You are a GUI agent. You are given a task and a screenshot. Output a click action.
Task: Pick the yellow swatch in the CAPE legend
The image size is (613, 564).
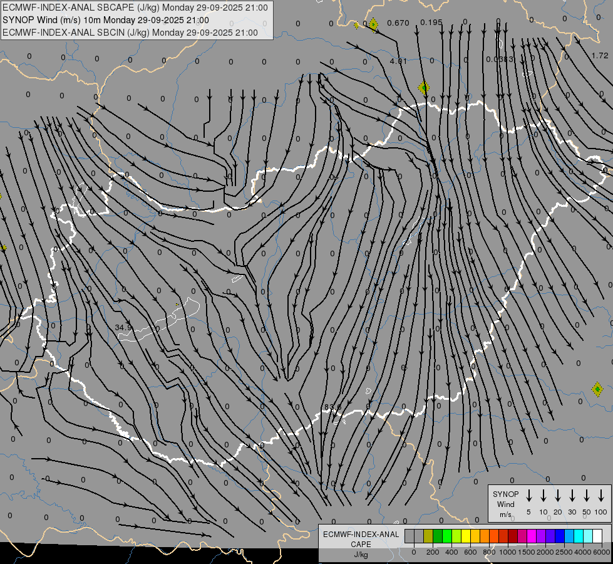point(466,536)
